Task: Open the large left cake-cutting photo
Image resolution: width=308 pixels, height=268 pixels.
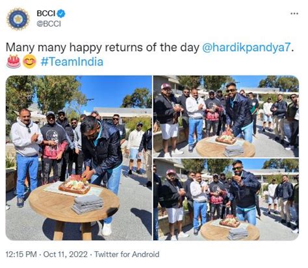Action: coord(79,158)
